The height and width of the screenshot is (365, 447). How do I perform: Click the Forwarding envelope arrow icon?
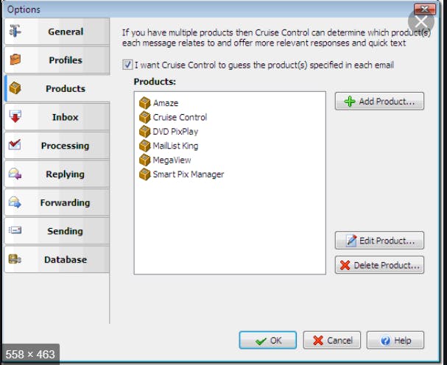click(15, 202)
